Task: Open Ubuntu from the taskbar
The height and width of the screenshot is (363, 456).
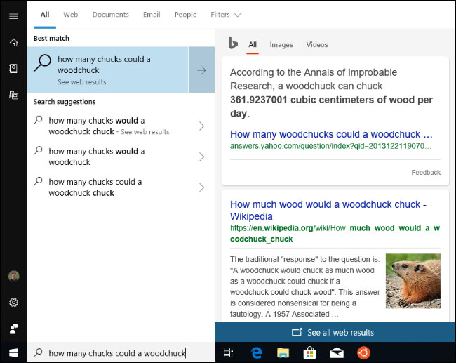Action: click(363, 352)
